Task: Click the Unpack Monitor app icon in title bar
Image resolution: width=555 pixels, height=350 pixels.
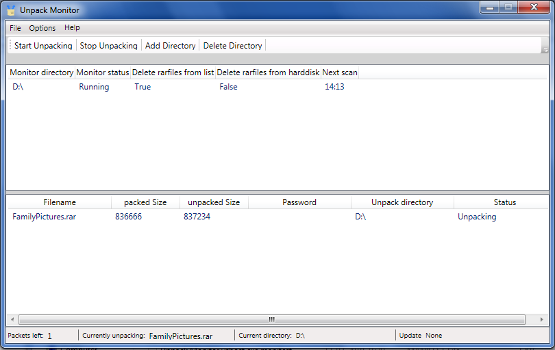Action: pyautogui.click(x=11, y=10)
